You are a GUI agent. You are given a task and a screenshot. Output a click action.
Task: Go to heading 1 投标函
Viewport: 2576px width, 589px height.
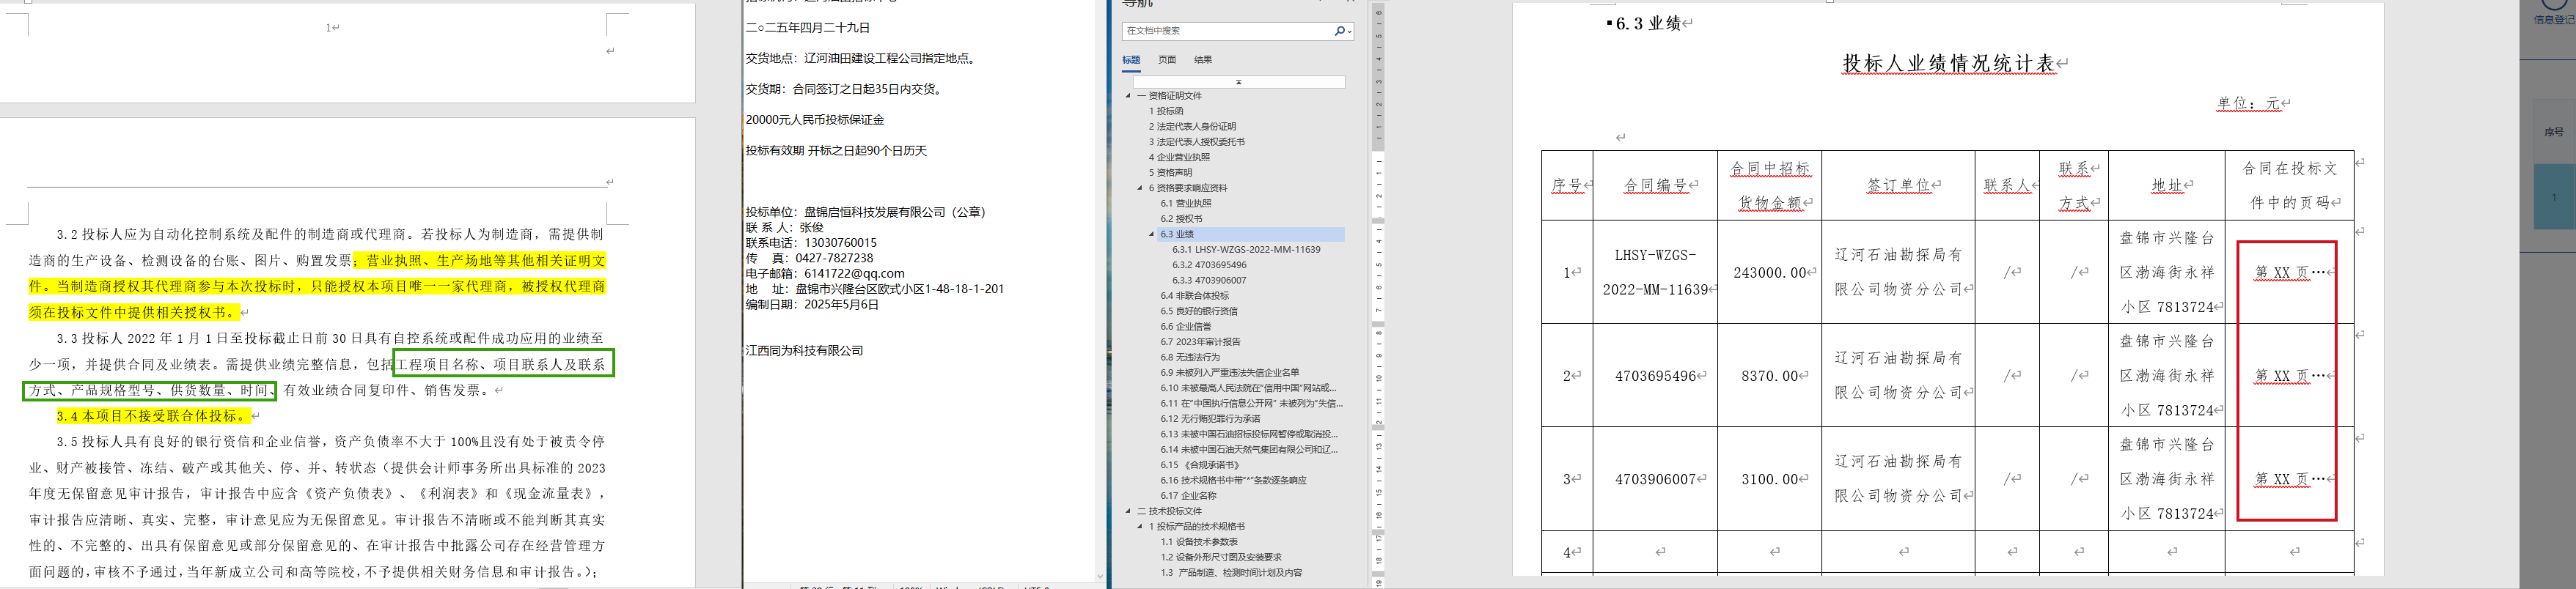pyautogui.click(x=1166, y=111)
